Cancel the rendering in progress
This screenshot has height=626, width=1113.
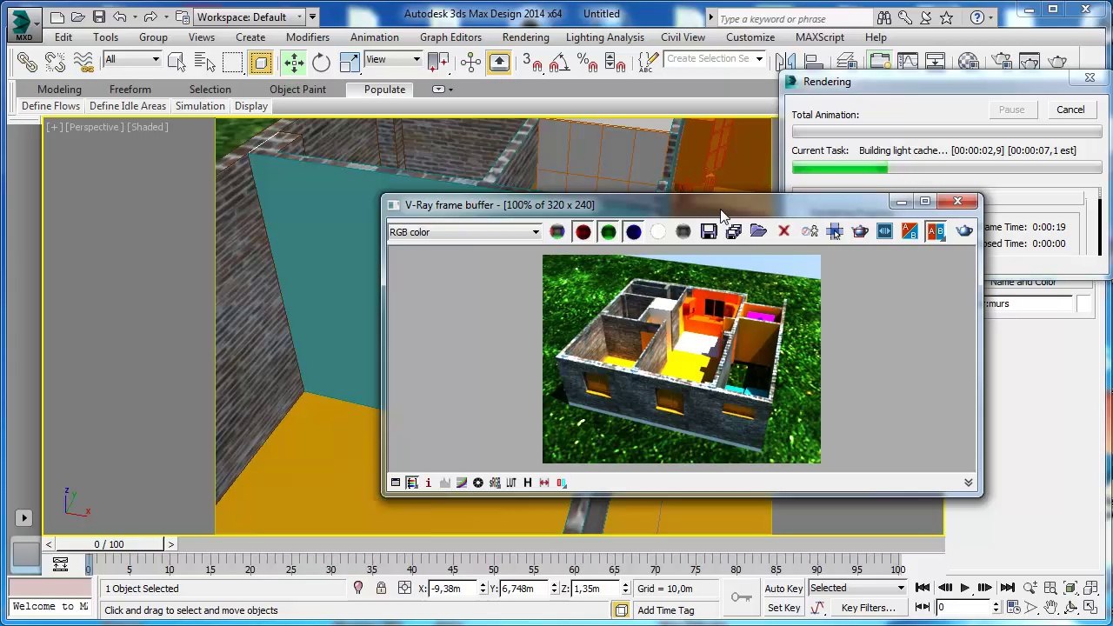click(1070, 110)
